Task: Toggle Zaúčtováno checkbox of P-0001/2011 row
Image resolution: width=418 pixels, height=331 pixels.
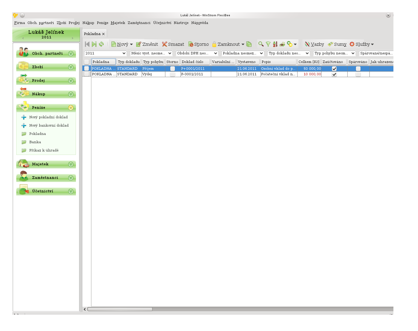Action: coord(334,74)
